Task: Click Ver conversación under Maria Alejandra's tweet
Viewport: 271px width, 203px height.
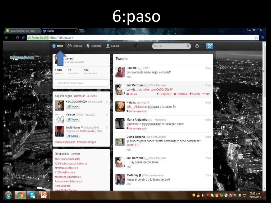Action: [137, 129]
